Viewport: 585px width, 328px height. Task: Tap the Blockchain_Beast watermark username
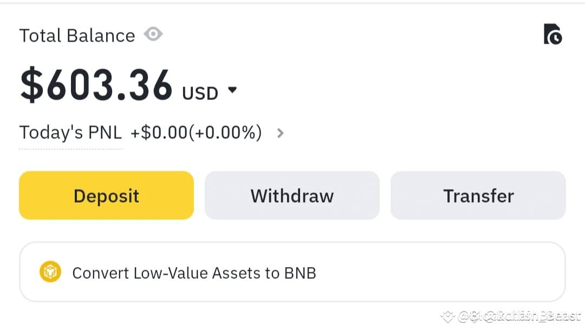[x=519, y=316]
